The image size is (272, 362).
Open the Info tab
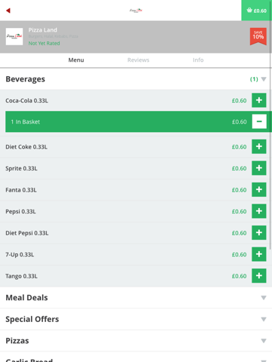(x=198, y=60)
